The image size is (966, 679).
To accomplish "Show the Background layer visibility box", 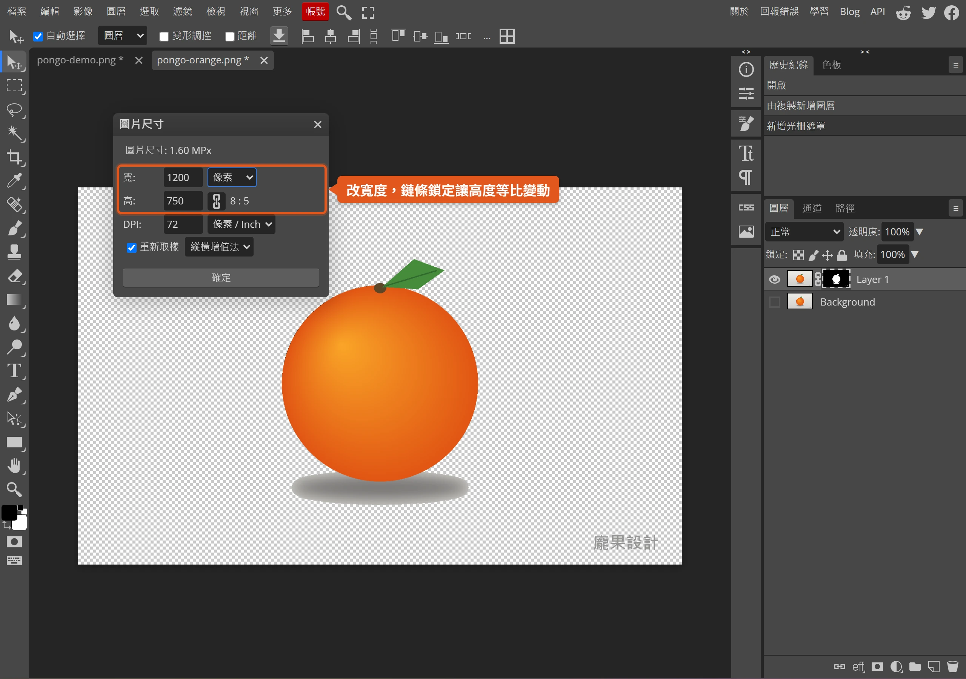I will [775, 302].
